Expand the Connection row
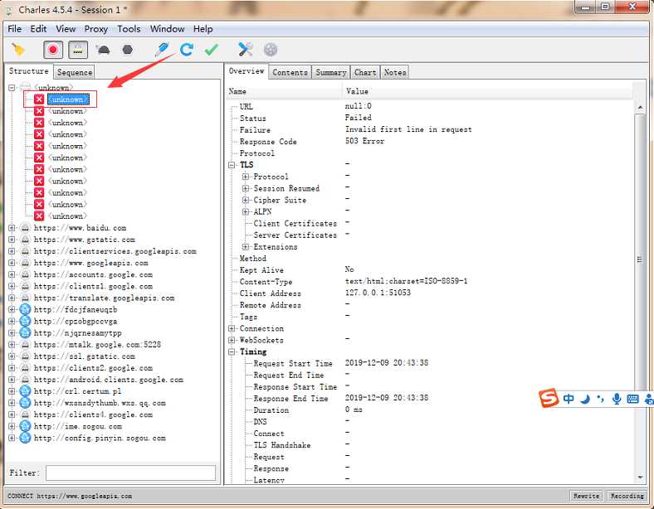Viewport: 654px width, 509px height. coord(232,328)
